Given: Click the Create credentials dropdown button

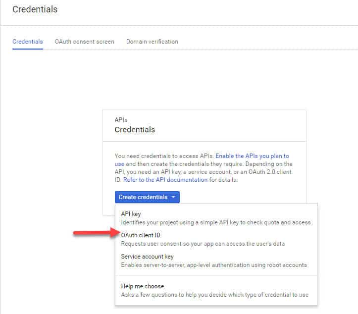Looking at the screenshot, I should coord(147,197).
